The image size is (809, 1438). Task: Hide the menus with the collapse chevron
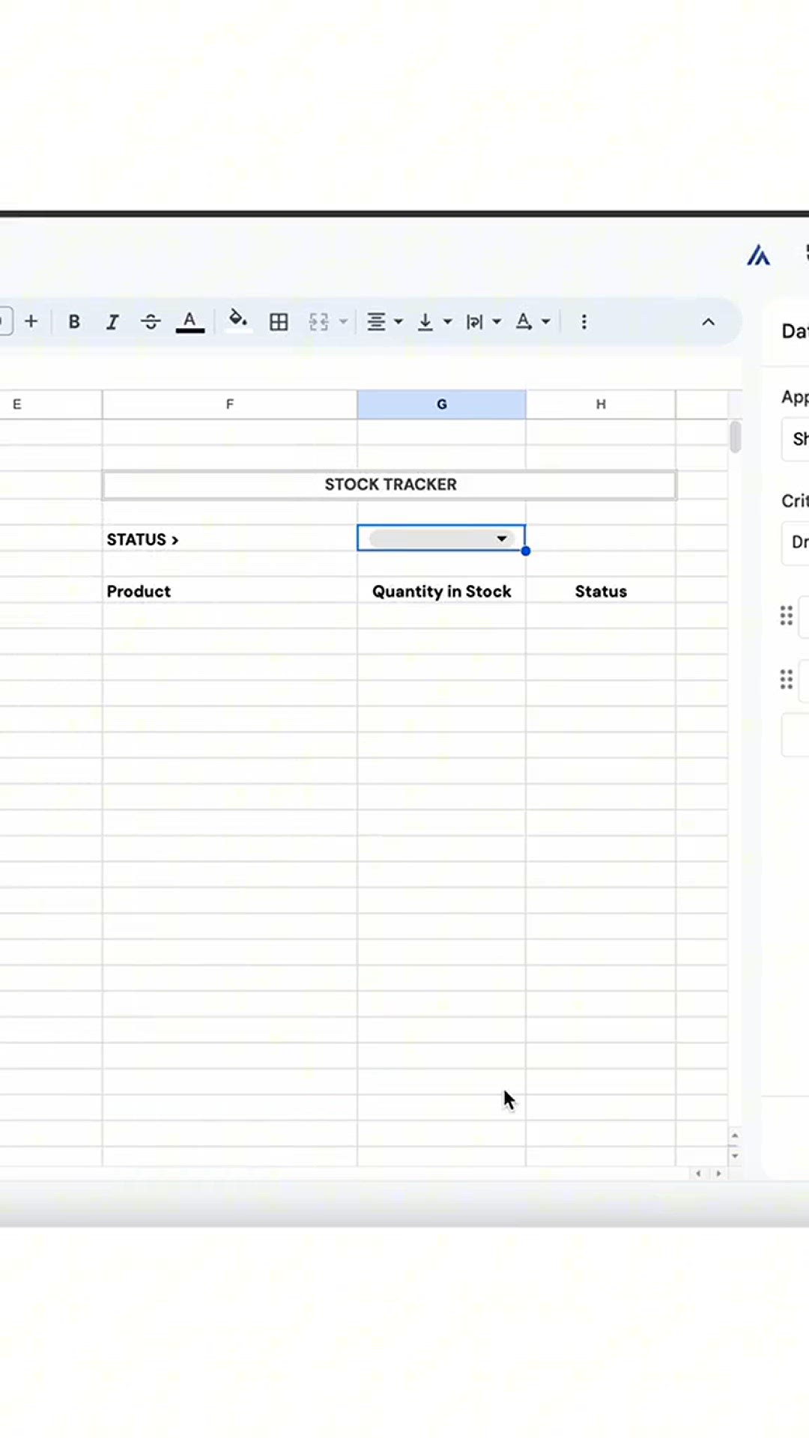(x=708, y=322)
